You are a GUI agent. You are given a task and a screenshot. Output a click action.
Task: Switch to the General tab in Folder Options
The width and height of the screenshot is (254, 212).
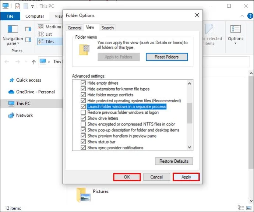point(74,28)
